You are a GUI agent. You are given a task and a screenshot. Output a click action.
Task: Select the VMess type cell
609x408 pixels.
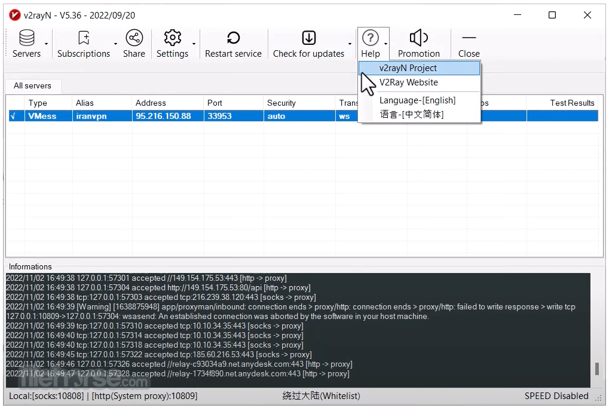click(48, 116)
